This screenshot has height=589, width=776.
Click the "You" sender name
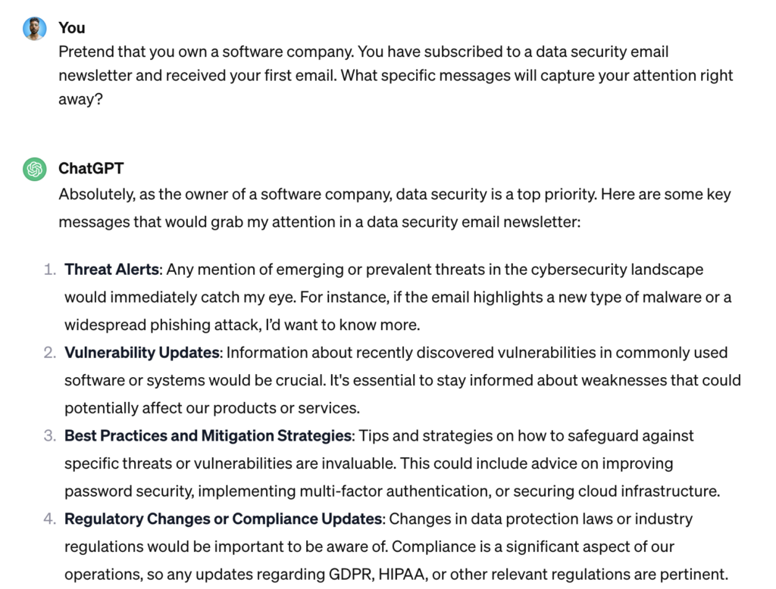coord(72,28)
